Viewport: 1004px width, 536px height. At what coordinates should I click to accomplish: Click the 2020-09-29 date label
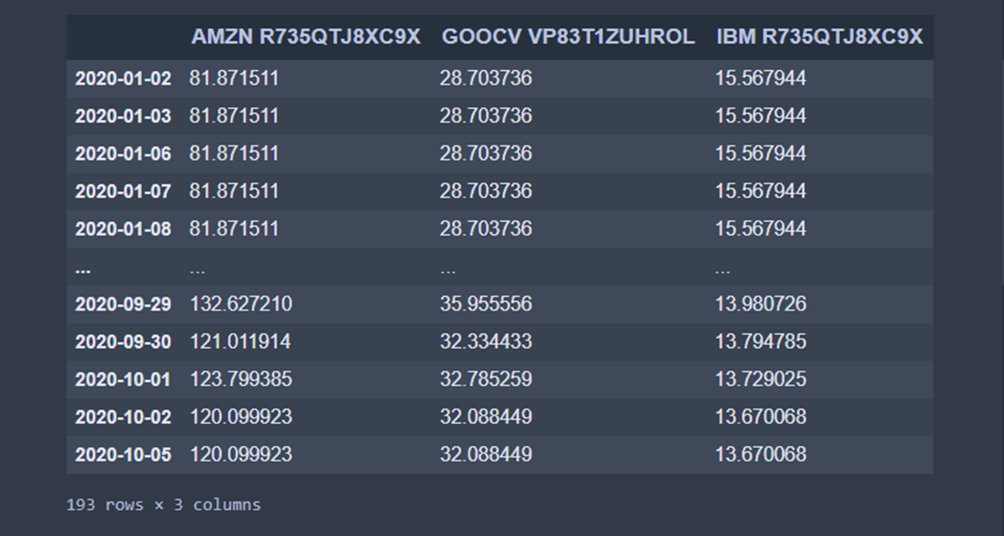[123, 304]
